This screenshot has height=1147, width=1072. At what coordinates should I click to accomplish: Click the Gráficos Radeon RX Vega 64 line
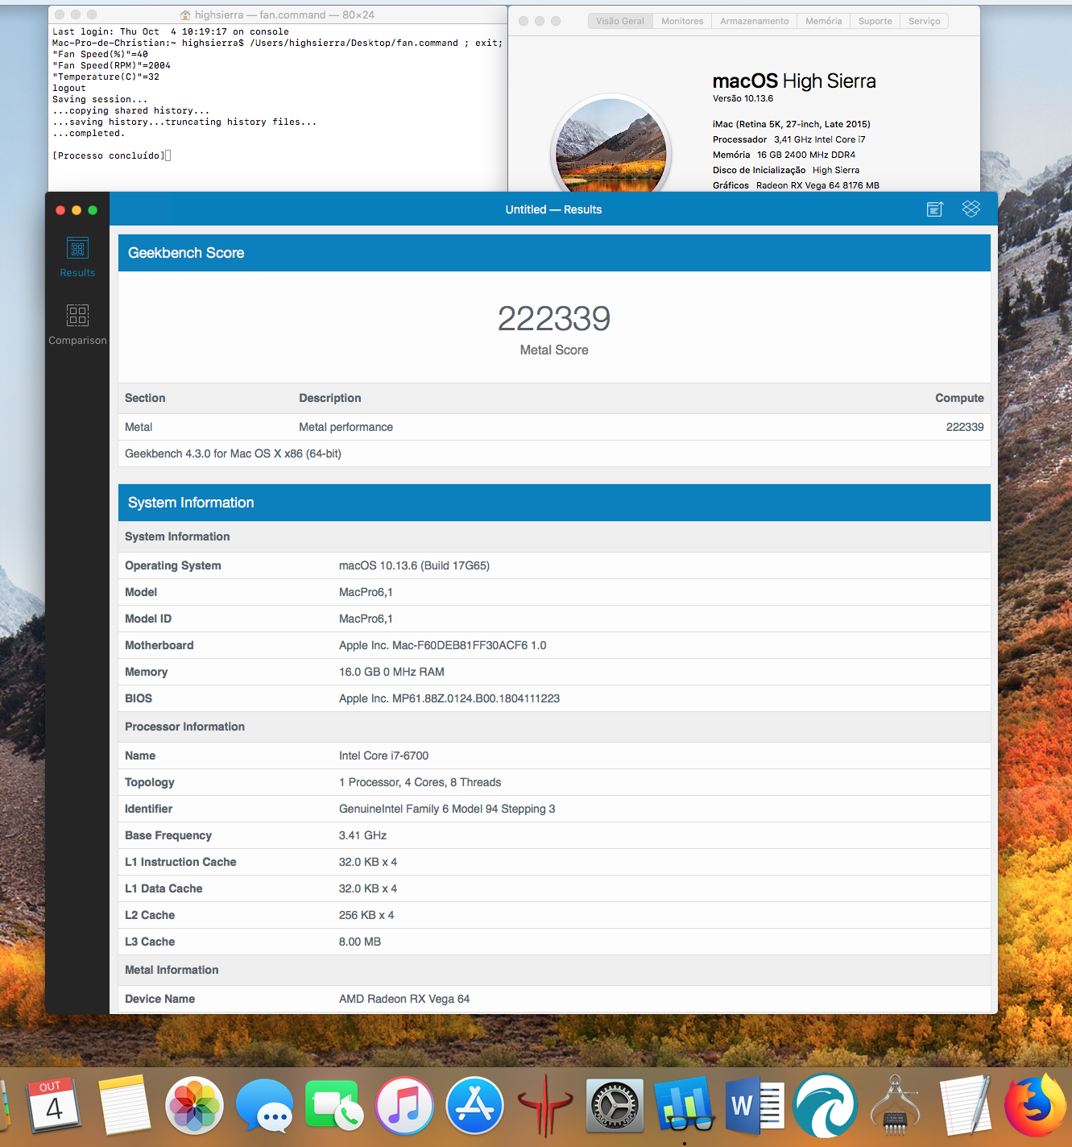(x=796, y=185)
